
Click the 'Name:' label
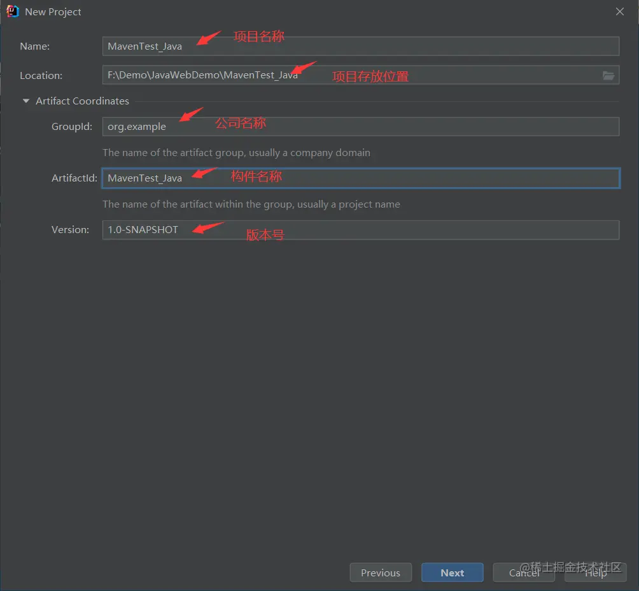coord(34,46)
